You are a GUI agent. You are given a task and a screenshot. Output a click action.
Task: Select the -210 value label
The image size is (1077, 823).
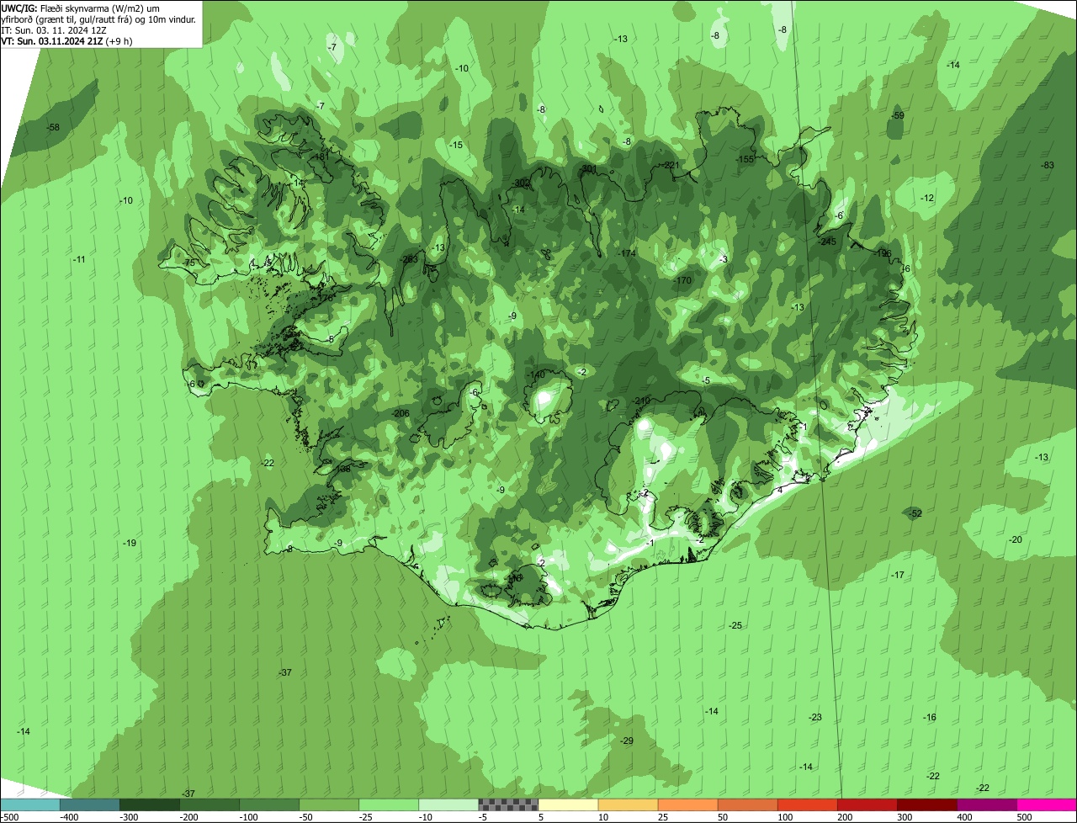tap(642, 401)
